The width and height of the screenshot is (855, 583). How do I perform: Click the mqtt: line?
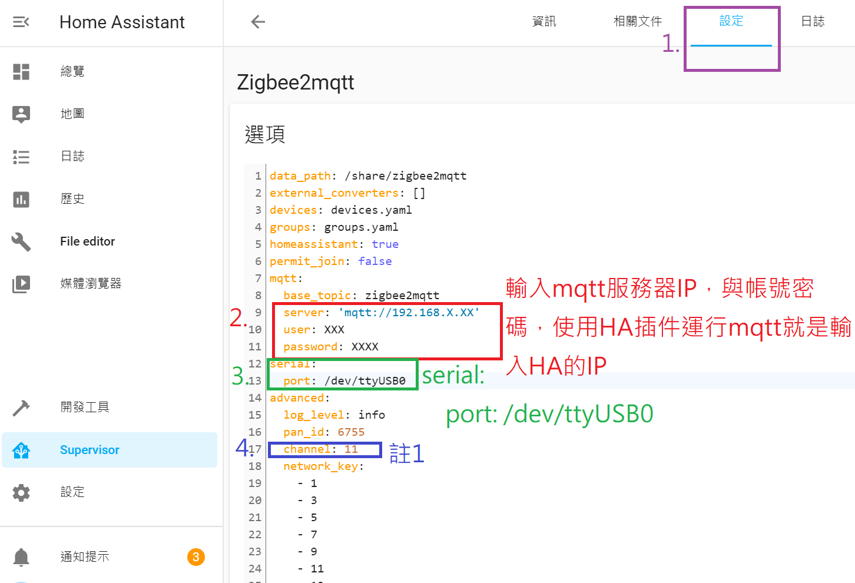(286, 279)
